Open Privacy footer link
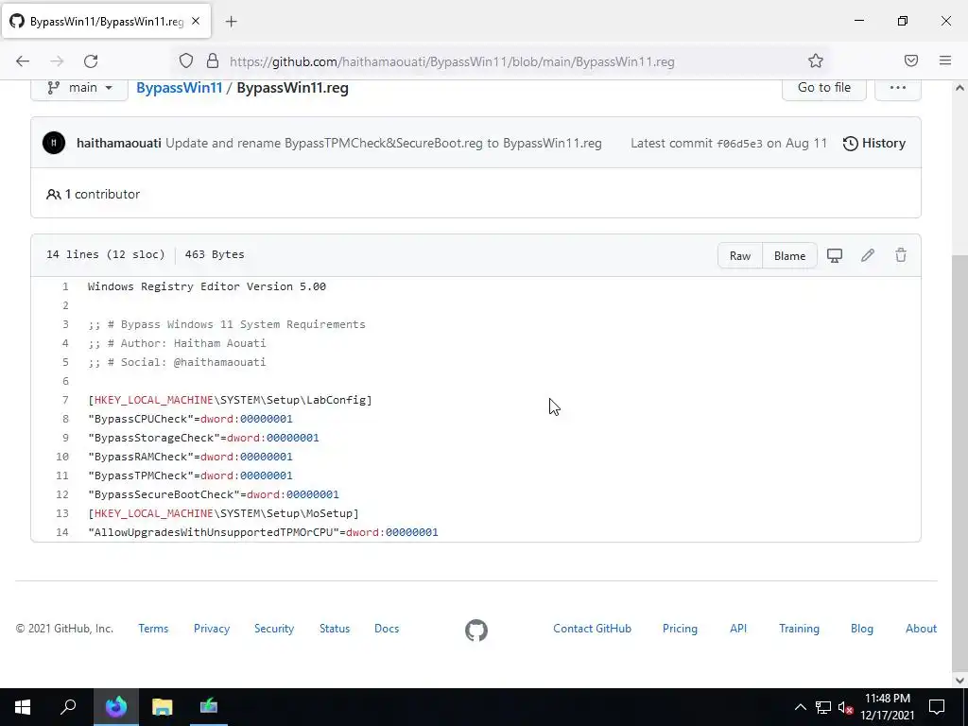This screenshot has width=968, height=726. [x=211, y=629]
